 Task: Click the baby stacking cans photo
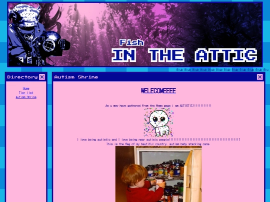point(158,174)
